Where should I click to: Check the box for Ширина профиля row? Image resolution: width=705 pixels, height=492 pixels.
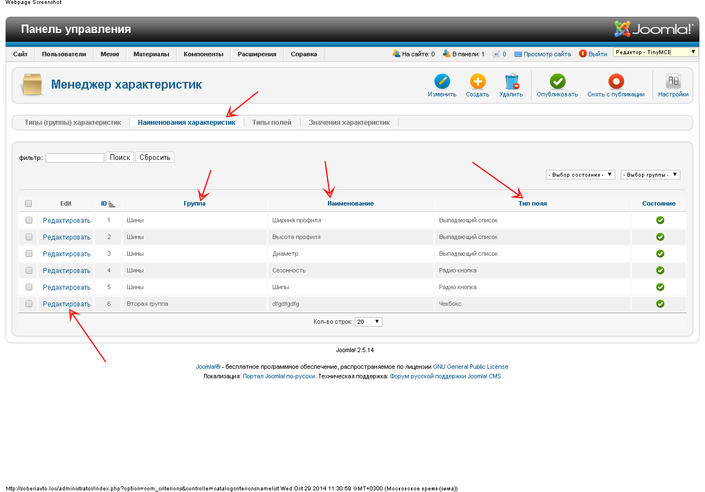coord(29,220)
